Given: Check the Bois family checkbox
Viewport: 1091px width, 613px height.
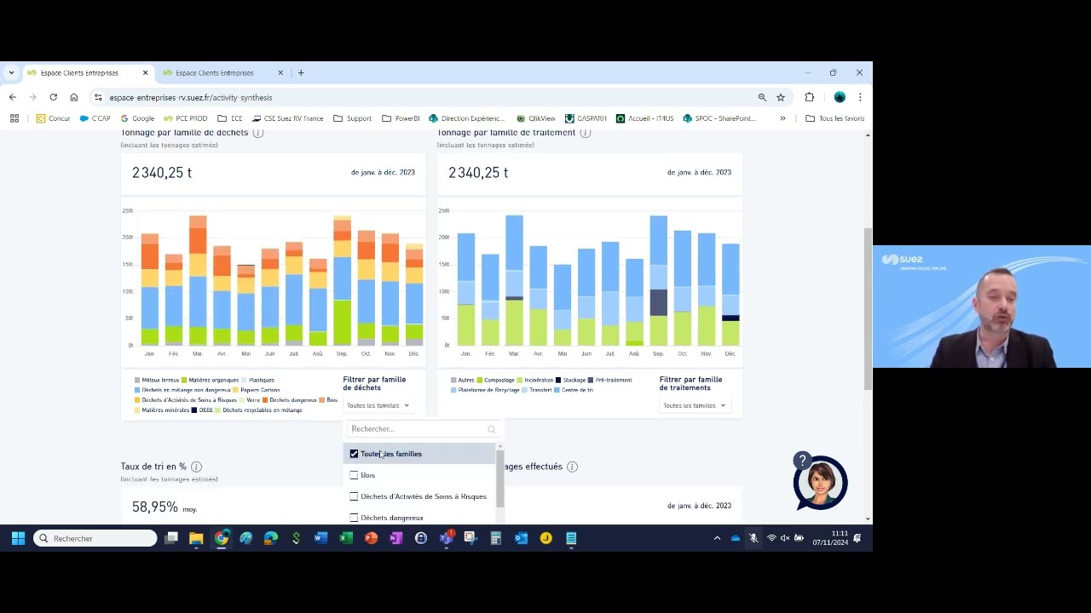Looking at the screenshot, I should click(x=354, y=475).
